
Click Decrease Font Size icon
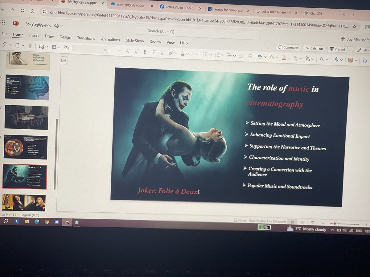coord(136,51)
